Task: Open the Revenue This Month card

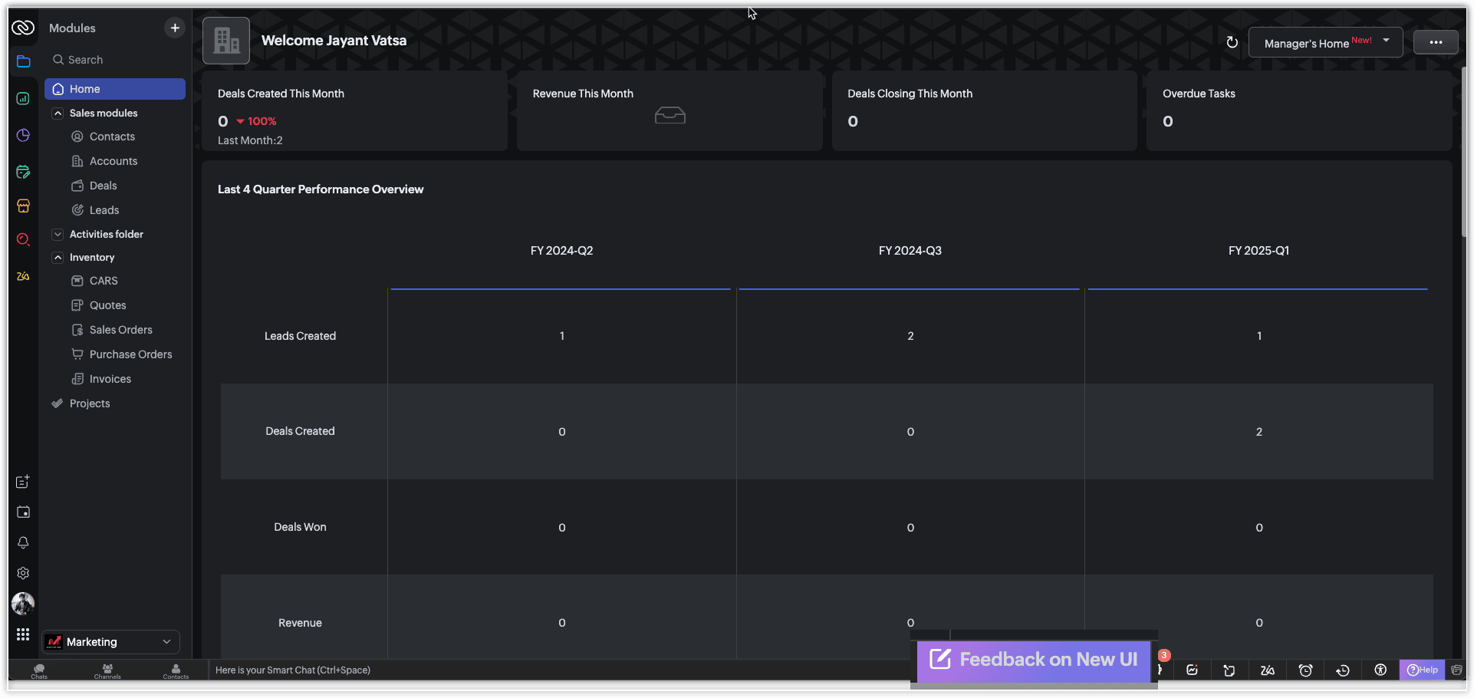Action: click(670, 112)
